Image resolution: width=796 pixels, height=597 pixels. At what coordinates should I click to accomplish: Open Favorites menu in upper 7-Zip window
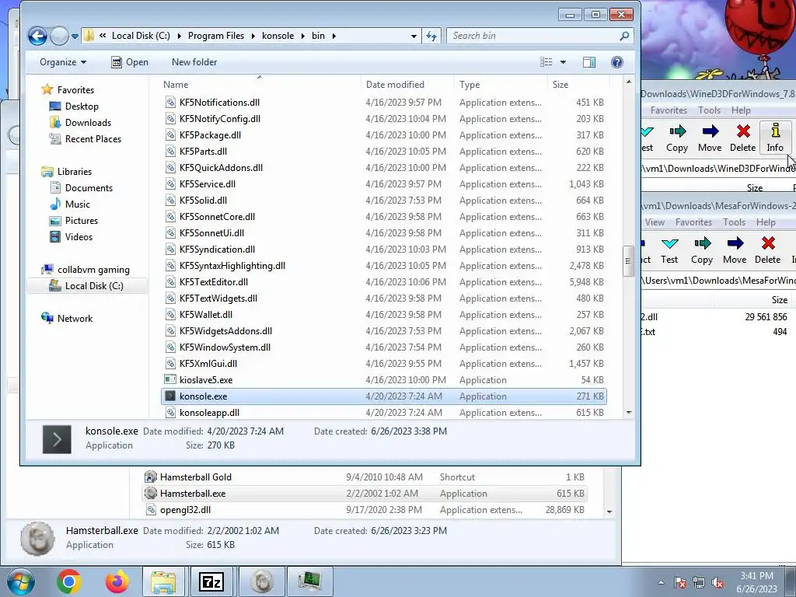[x=669, y=110]
